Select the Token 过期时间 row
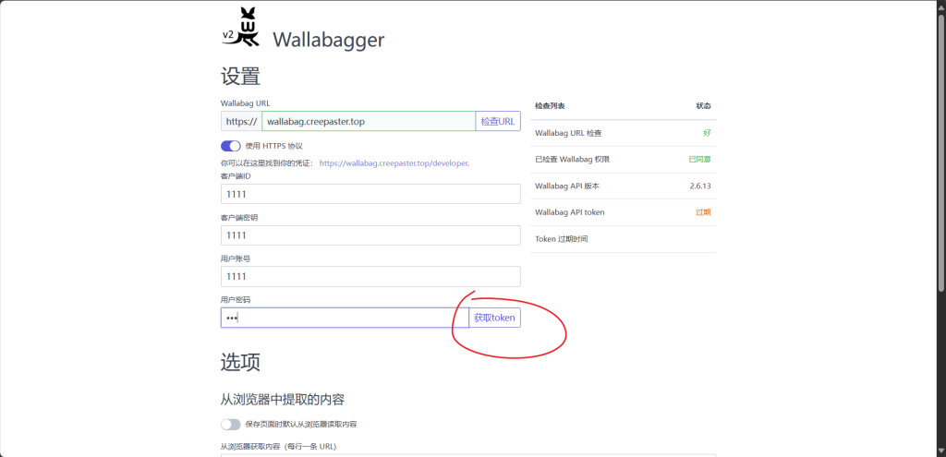Screen dimensions: 946x457 click(625, 239)
